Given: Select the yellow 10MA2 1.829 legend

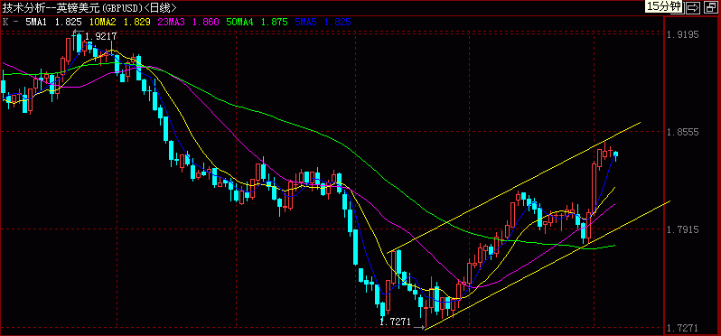Looking at the screenshot, I should pyautogui.click(x=120, y=22).
